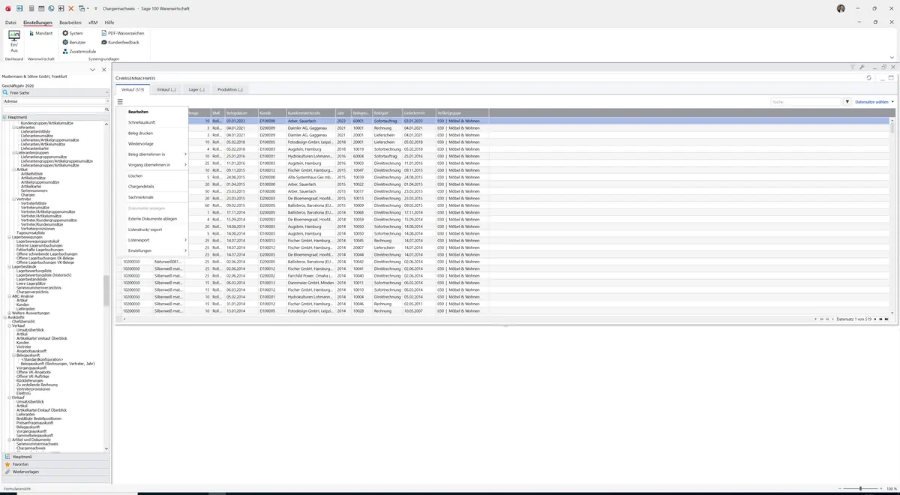This screenshot has height=495, width=900.
Task: Choose Schnellauskunft from the context menu
Action: [x=151, y=122]
